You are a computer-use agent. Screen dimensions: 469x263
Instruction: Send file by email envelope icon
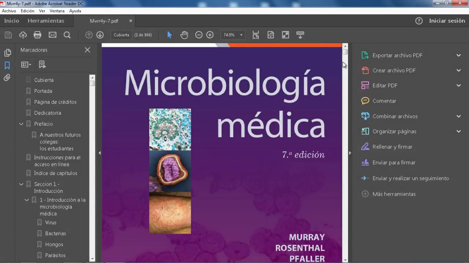tap(52, 35)
